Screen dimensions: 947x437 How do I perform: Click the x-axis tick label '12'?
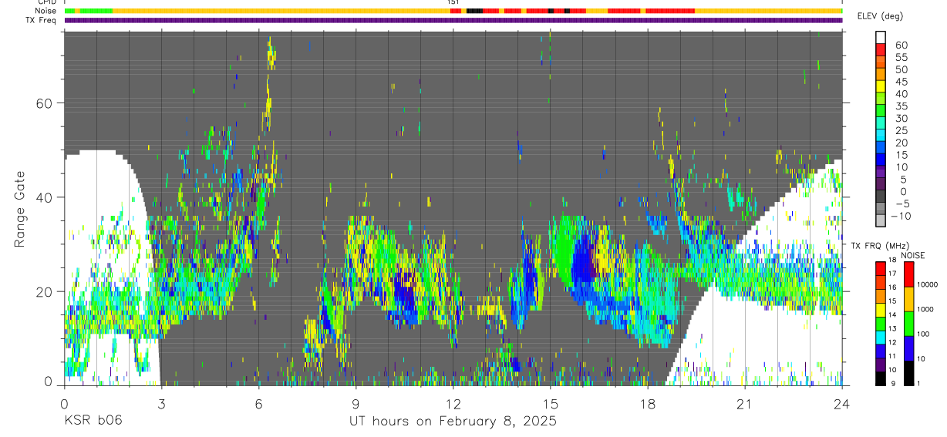point(453,403)
